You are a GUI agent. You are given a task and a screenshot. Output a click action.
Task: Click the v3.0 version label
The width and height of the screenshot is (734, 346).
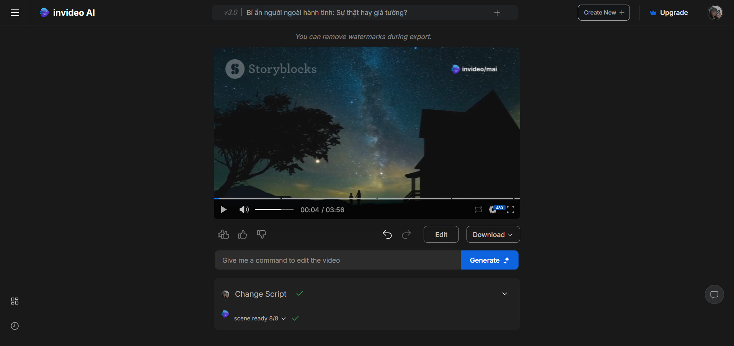[230, 13]
